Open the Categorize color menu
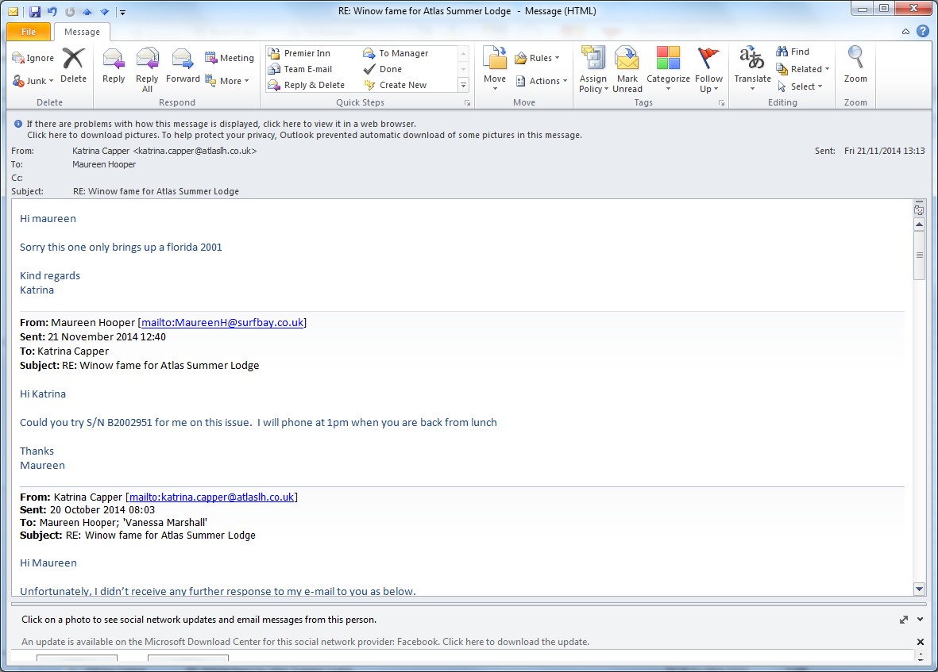938x672 pixels. click(x=668, y=70)
